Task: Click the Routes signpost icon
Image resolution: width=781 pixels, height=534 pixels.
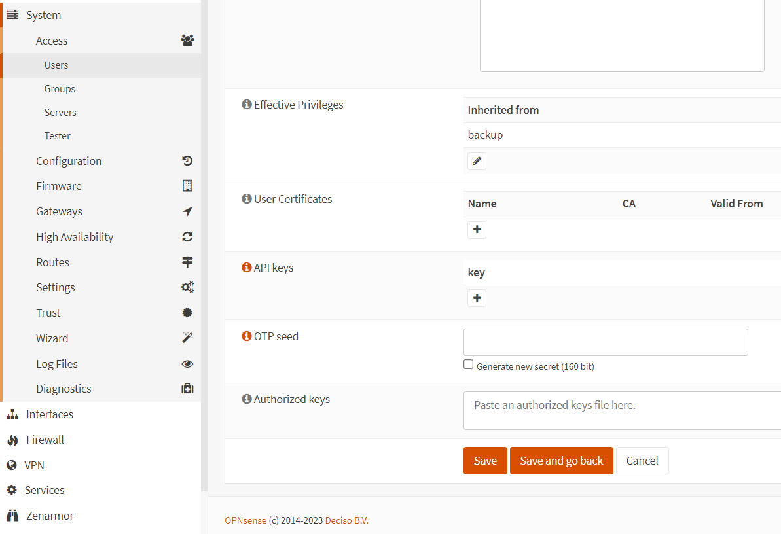Action: 187,262
